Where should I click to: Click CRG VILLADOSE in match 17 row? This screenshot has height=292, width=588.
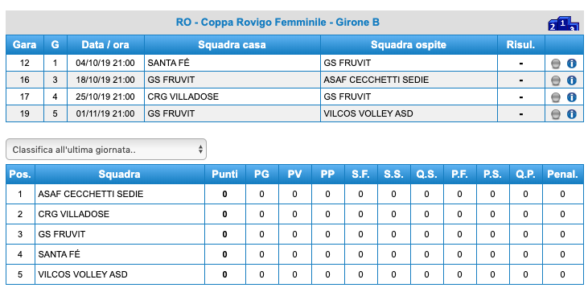pos(183,97)
